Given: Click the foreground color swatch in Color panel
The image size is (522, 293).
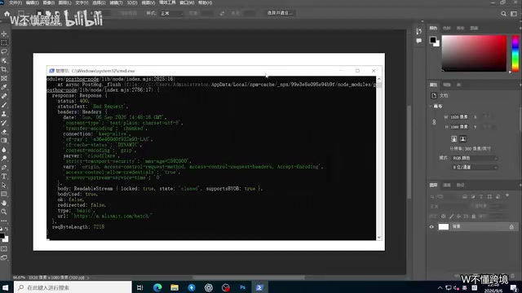Looking at the screenshot, I should (432, 40).
